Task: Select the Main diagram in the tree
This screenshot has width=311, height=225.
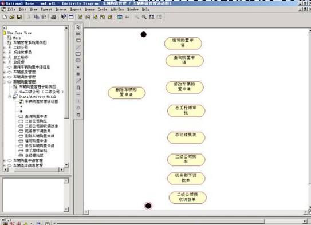Action: pyautogui.click(x=17, y=38)
